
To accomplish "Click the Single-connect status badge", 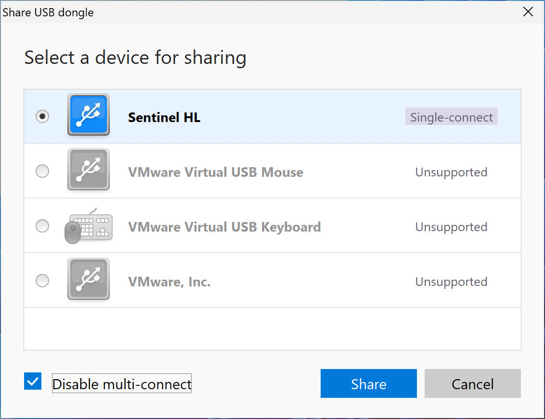I will point(452,117).
